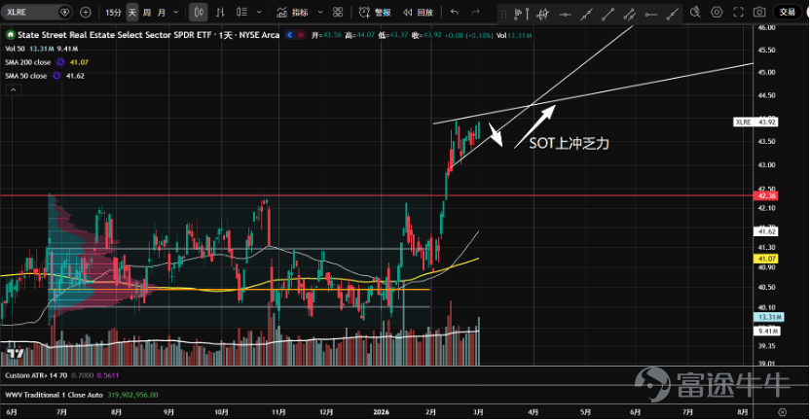The image size is (810, 420).
Task: Open chart settings hexagon icon
Action: 717,12
